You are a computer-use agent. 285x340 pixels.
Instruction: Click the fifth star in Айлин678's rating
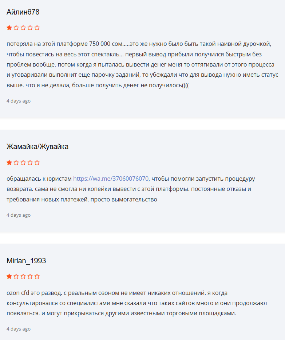point(37,28)
